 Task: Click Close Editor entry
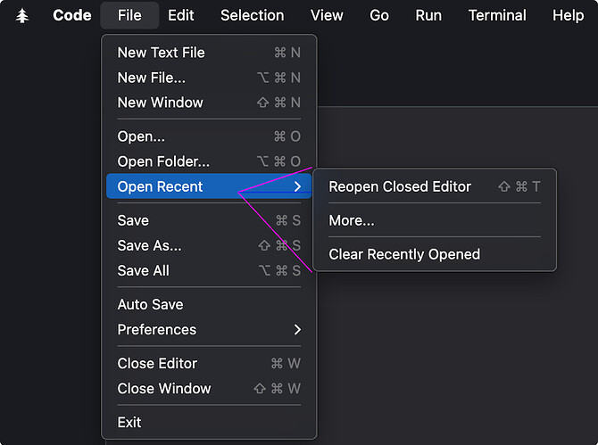coord(209,364)
